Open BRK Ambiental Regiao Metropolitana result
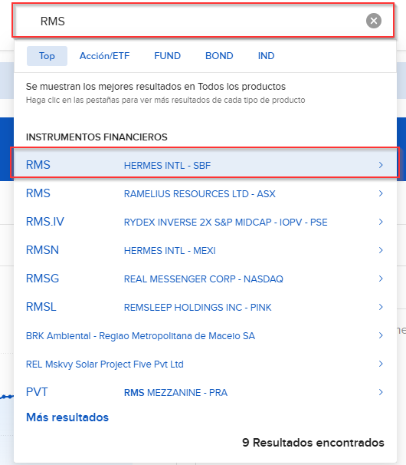406x465 pixels. coord(205,335)
